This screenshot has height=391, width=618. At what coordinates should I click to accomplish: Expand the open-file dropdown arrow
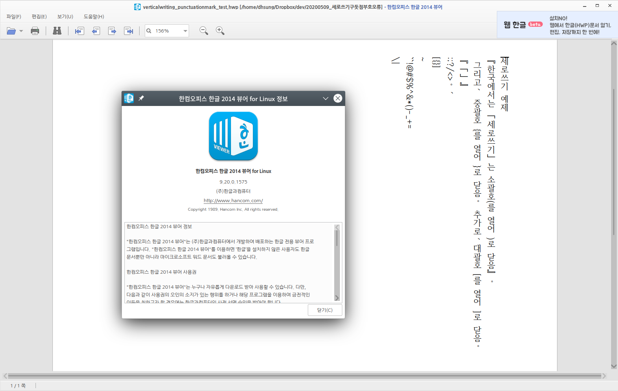coord(21,31)
